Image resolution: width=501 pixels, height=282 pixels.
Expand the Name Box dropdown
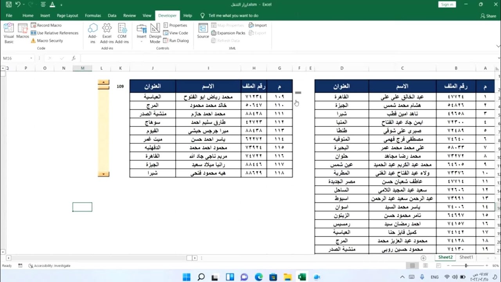tap(31, 58)
